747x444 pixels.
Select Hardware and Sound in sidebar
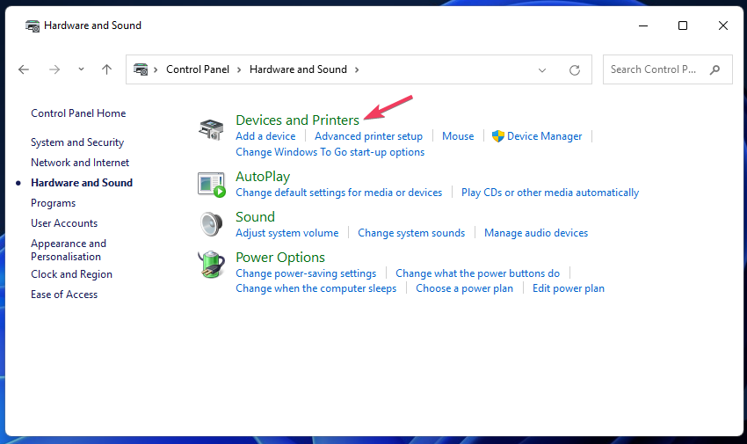pyautogui.click(x=82, y=183)
